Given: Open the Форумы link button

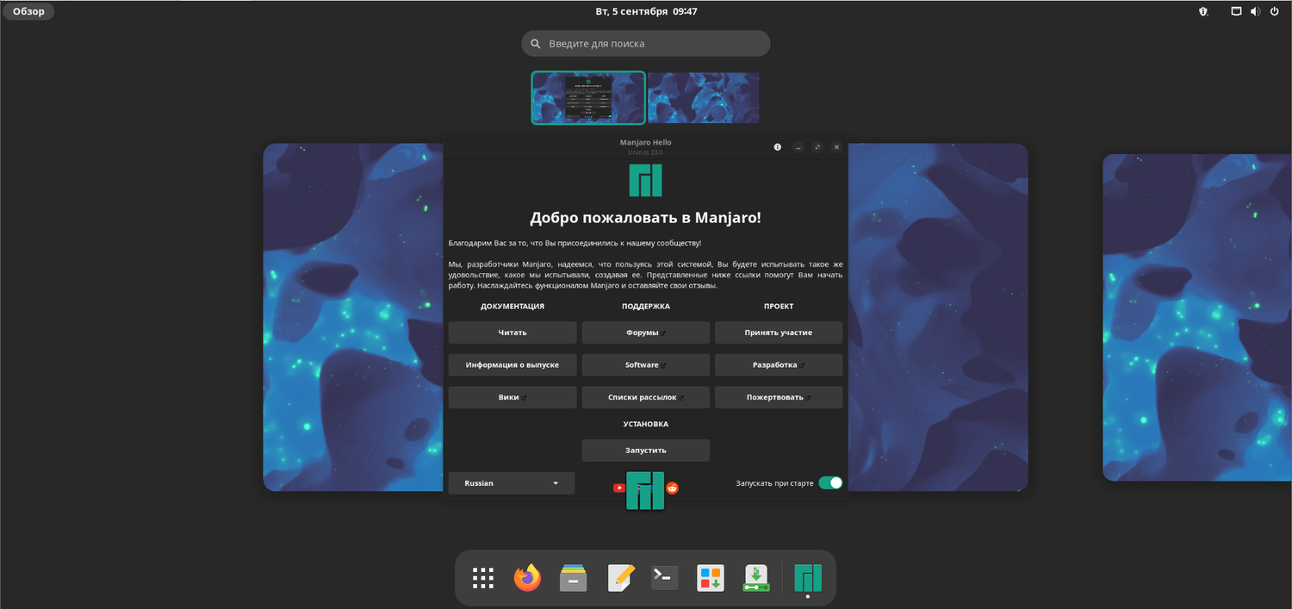Looking at the screenshot, I should (x=646, y=332).
